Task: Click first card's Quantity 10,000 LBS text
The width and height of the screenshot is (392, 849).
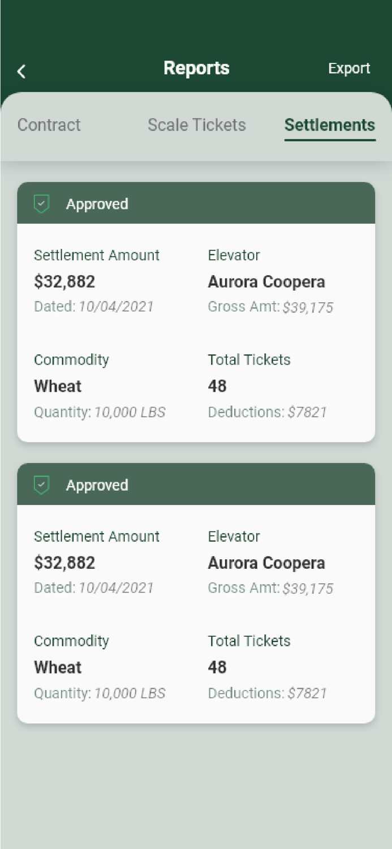Action: pyautogui.click(x=100, y=412)
